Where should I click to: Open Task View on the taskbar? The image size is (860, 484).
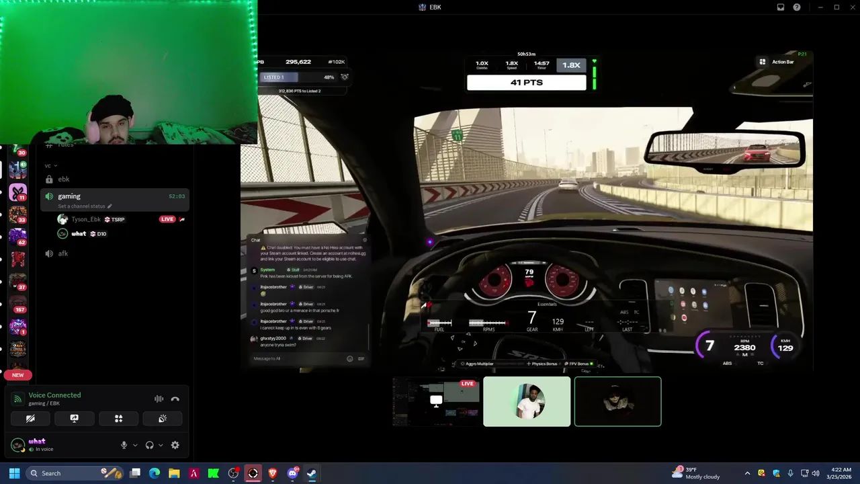(x=135, y=473)
